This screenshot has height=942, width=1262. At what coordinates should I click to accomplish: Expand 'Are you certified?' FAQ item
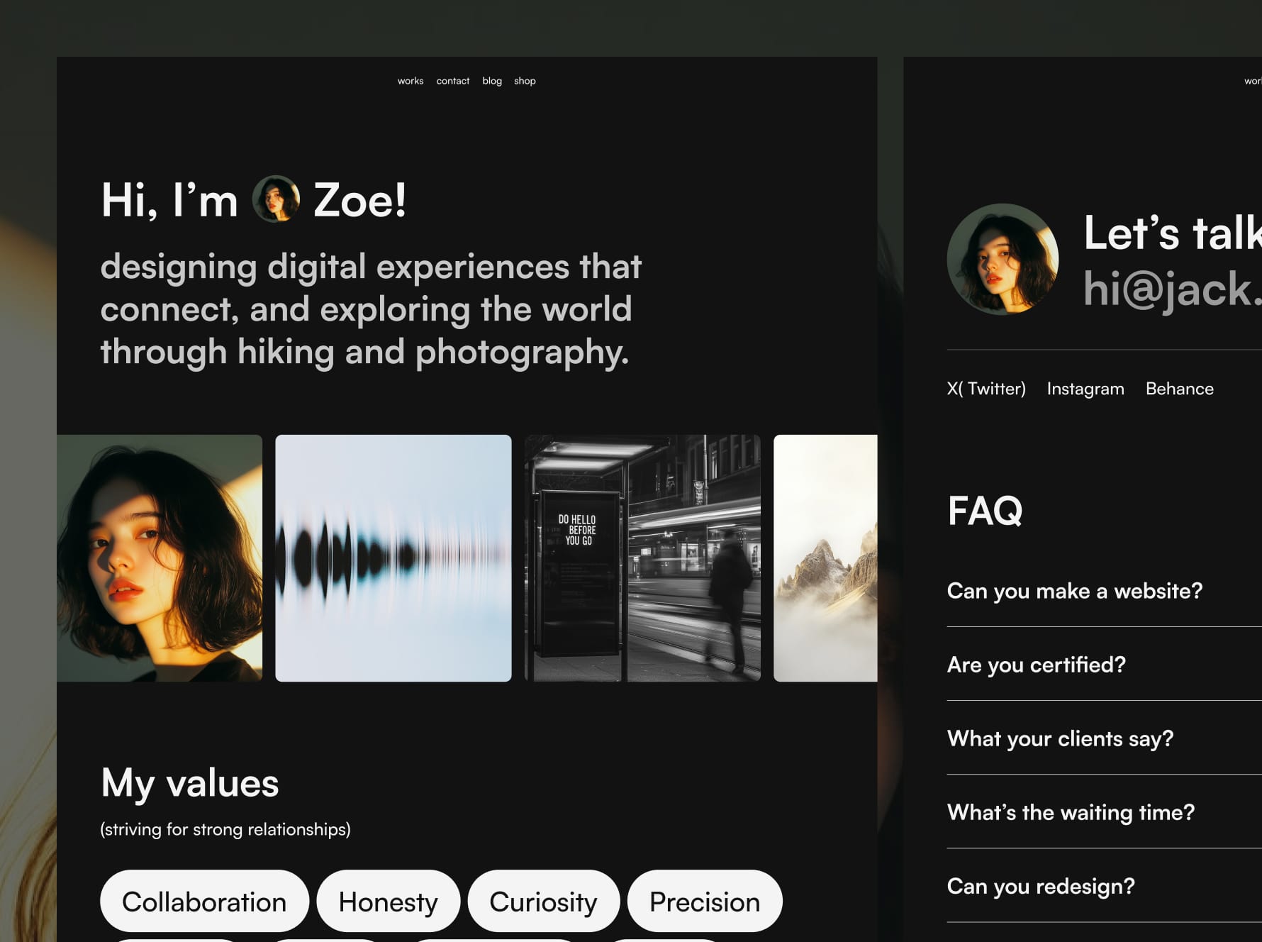tap(1104, 665)
